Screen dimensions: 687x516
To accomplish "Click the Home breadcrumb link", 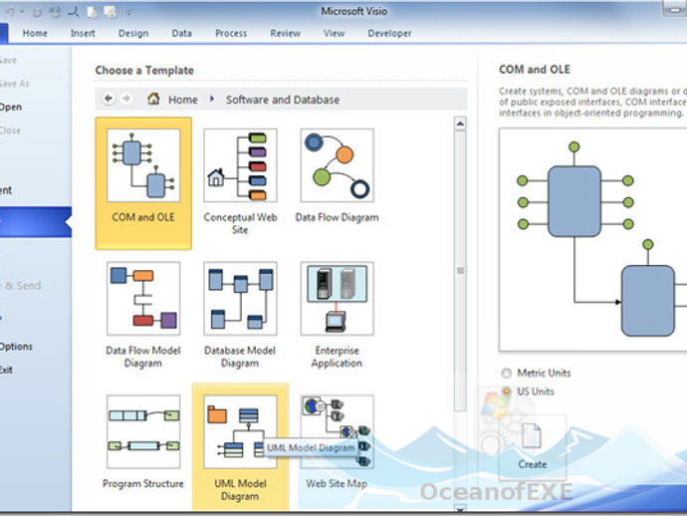I will pyautogui.click(x=183, y=100).
